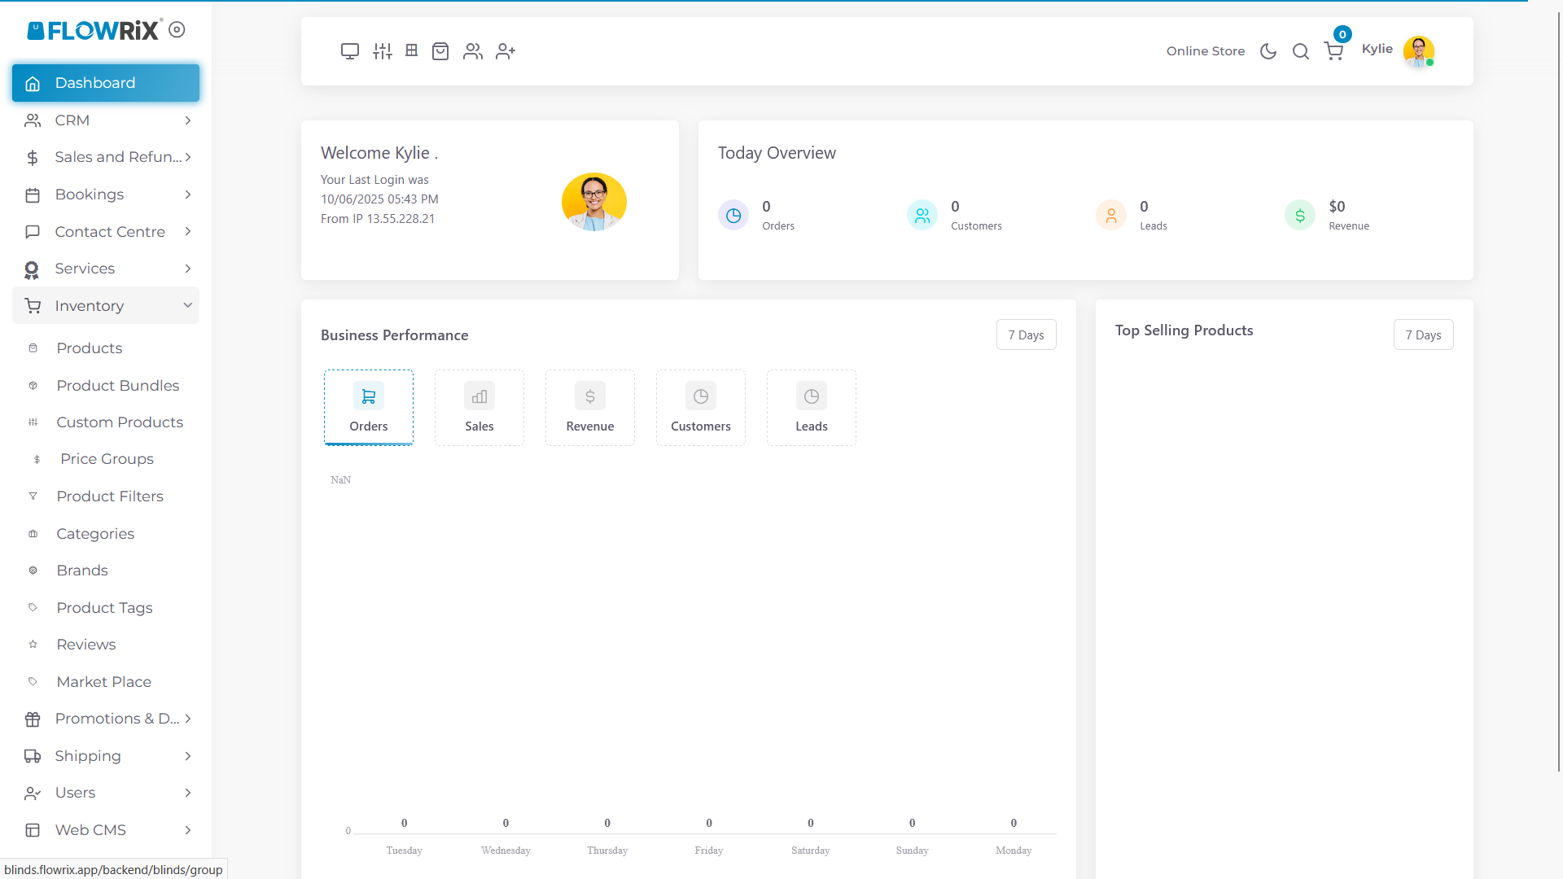
Task: Expand the CRM sidebar menu
Action: tap(106, 120)
